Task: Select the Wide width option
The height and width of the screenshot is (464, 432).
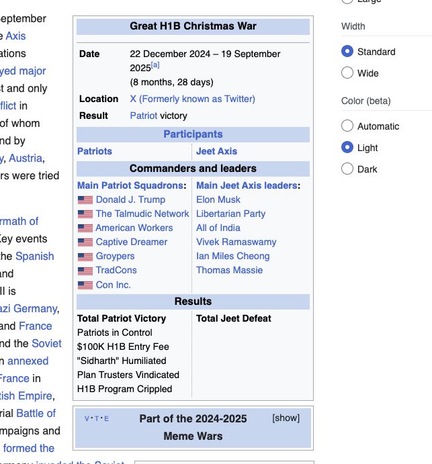Action: pyautogui.click(x=347, y=73)
